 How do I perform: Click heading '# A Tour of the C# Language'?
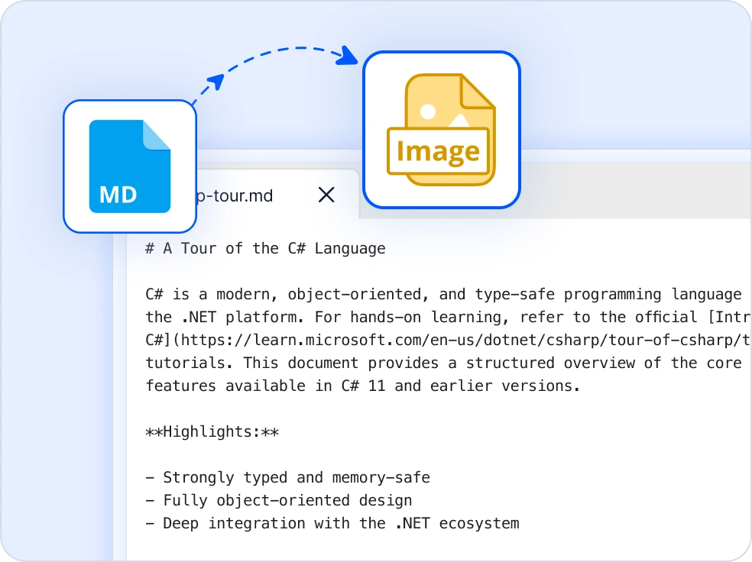[265, 248]
